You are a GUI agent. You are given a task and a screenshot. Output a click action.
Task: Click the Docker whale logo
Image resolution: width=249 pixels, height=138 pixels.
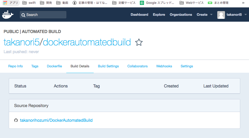8,15
